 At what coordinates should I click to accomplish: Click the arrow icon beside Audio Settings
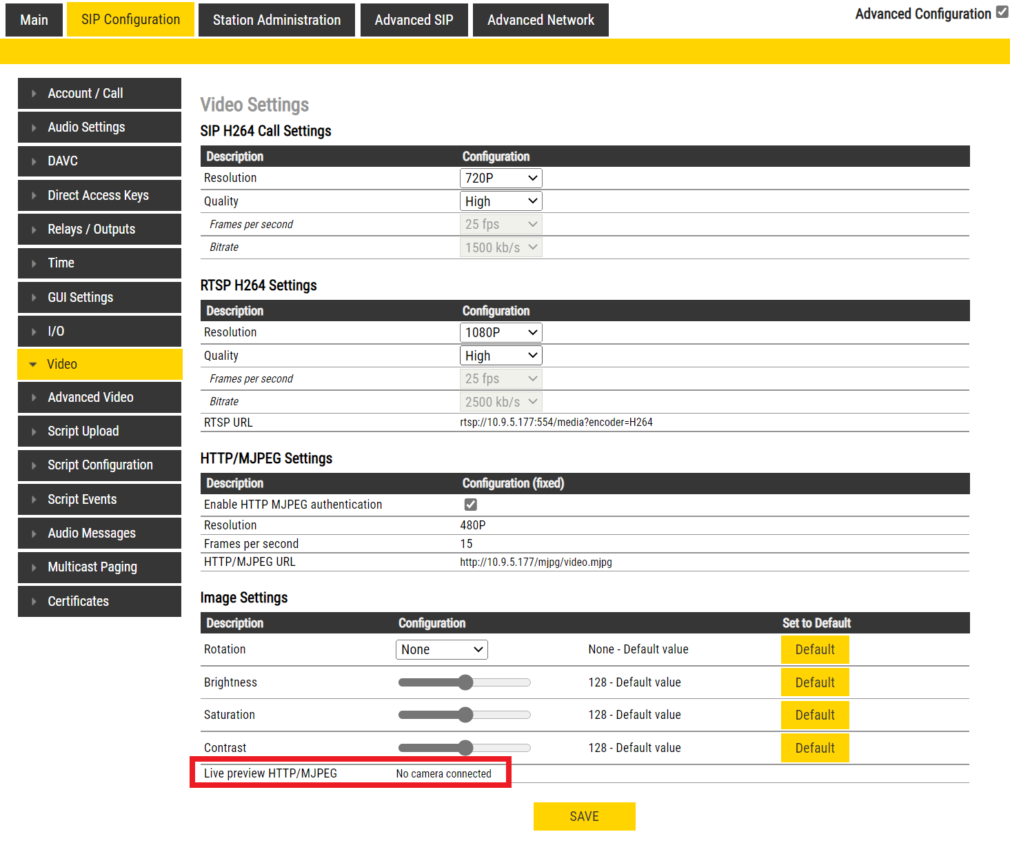click(x=34, y=128)
